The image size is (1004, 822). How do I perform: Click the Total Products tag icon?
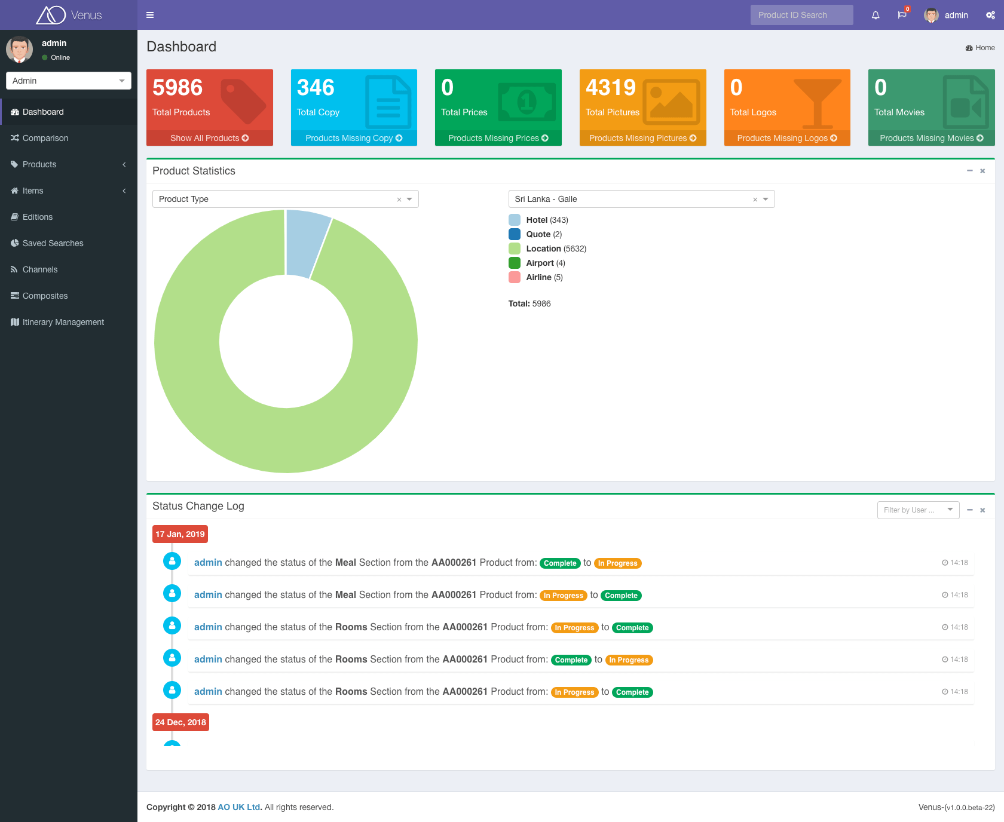(x=243, y=101)
